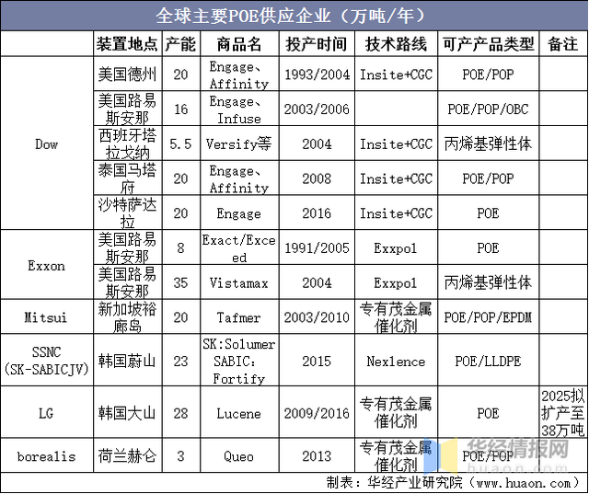Click the '美国德州' location cell
Image resolution: width=589 pixels, height=494 pixels.
[127, 74]
